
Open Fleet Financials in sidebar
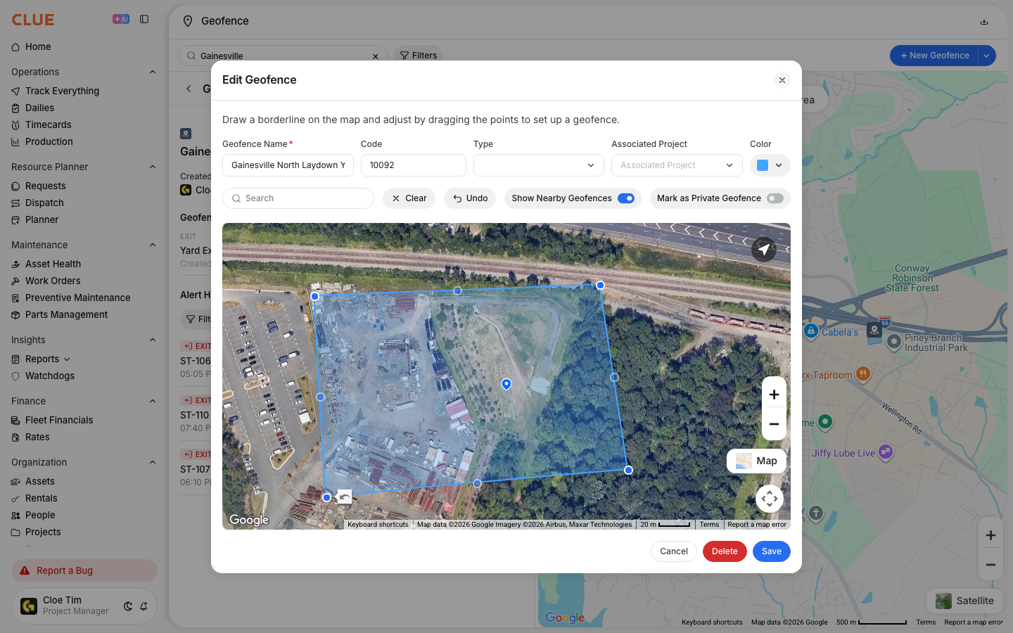[59, 420]
